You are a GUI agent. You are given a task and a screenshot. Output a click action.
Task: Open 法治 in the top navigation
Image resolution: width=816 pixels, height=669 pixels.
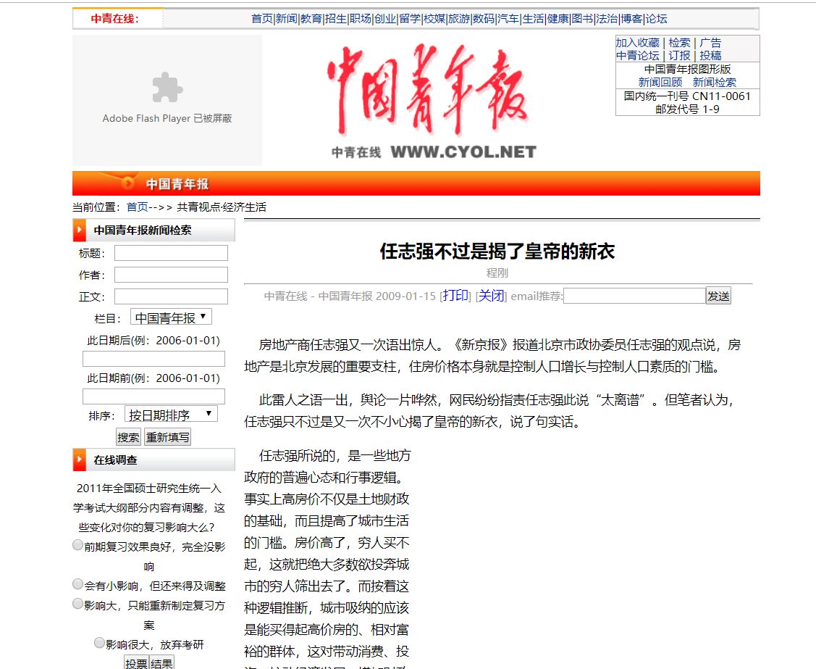[x=607, y=19]
